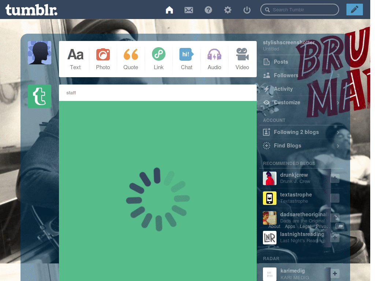
Task: Click the Find Blogs dotted-circle icon
Action: tap(267, 146)
